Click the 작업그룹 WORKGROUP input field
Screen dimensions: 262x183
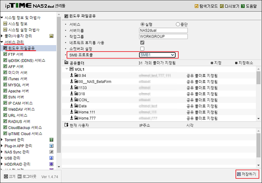(163, 36)
